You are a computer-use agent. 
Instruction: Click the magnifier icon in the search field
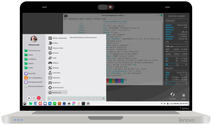point(103,98)
